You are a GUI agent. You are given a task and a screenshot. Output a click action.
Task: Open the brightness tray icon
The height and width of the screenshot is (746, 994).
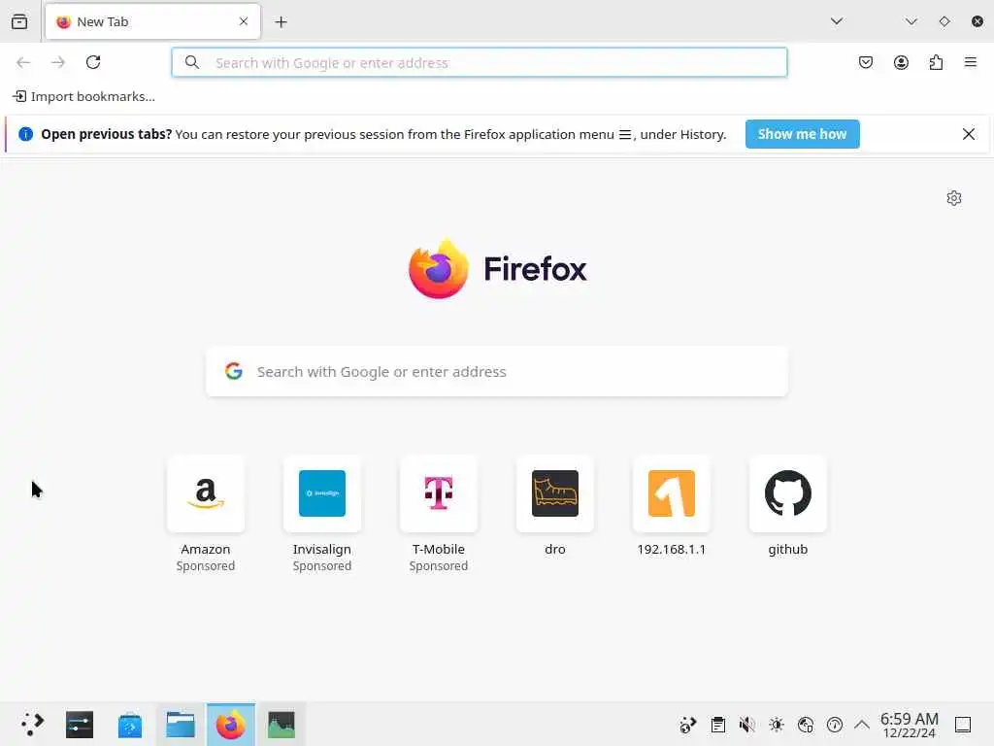pos(777,725)
